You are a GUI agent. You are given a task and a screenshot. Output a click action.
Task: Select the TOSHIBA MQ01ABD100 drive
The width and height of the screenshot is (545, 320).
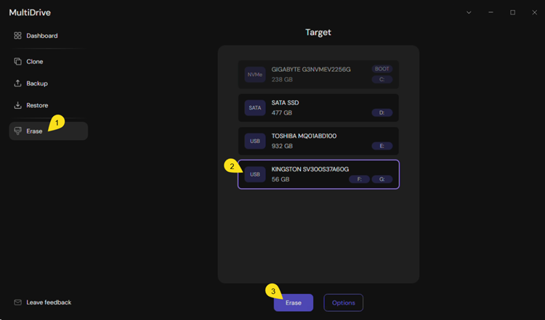click(x=318, y=141)
